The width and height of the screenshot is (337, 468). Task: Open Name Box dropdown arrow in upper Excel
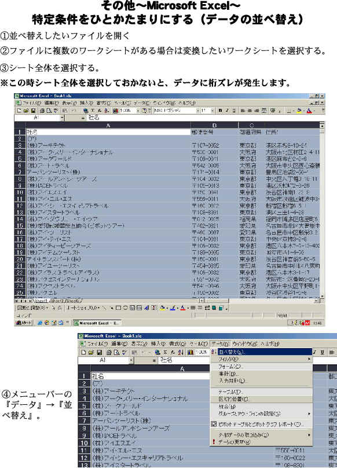click(x=63, y=118)
